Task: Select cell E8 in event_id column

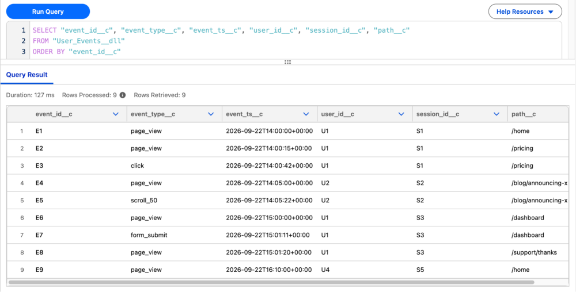Action: tap(39, 252)
